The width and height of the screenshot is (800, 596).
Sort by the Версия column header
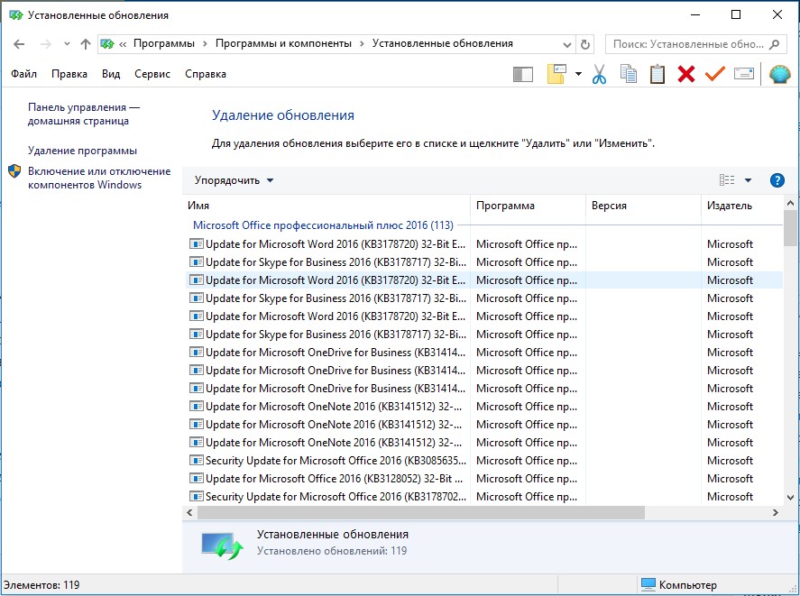643,206
